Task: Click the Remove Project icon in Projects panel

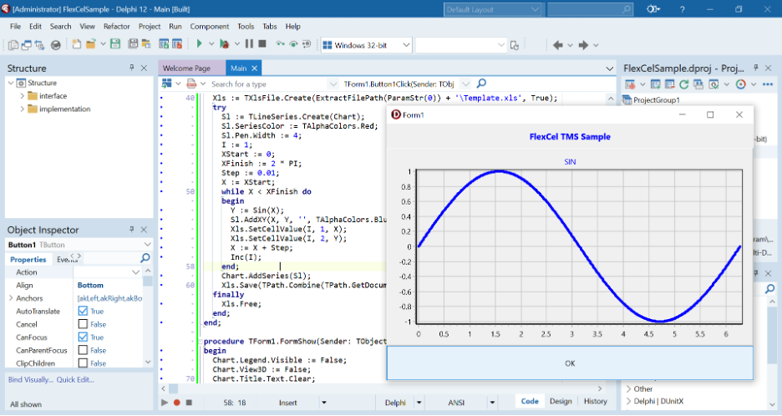Action: (x=670, y=84)
